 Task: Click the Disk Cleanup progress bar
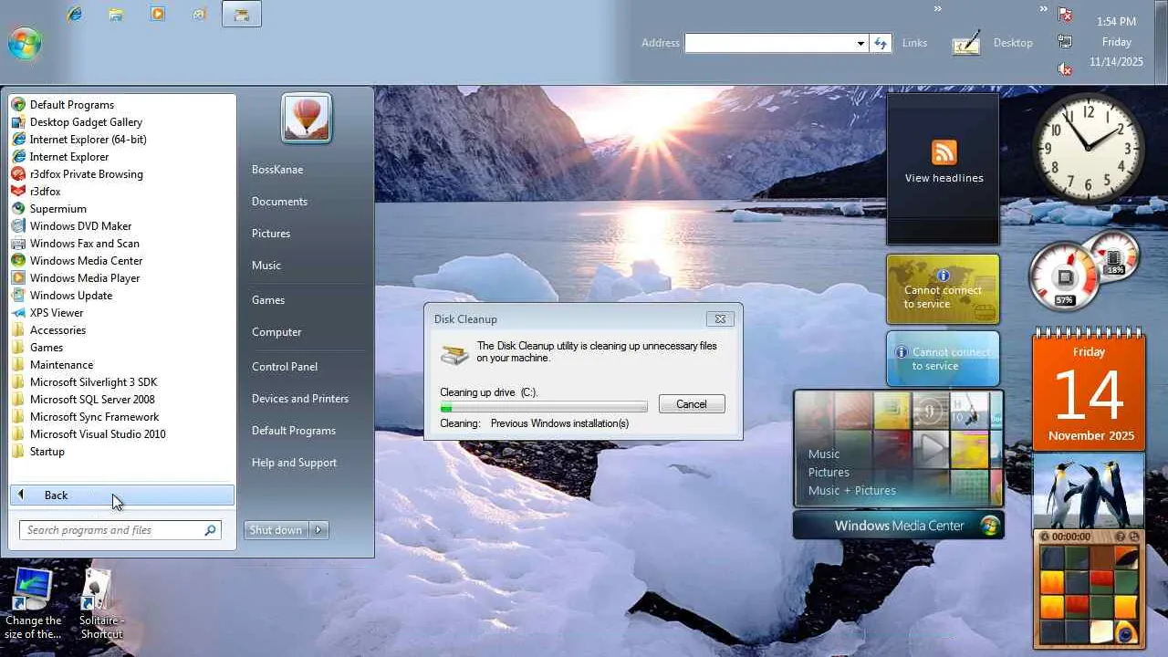(x=544, y=407)
